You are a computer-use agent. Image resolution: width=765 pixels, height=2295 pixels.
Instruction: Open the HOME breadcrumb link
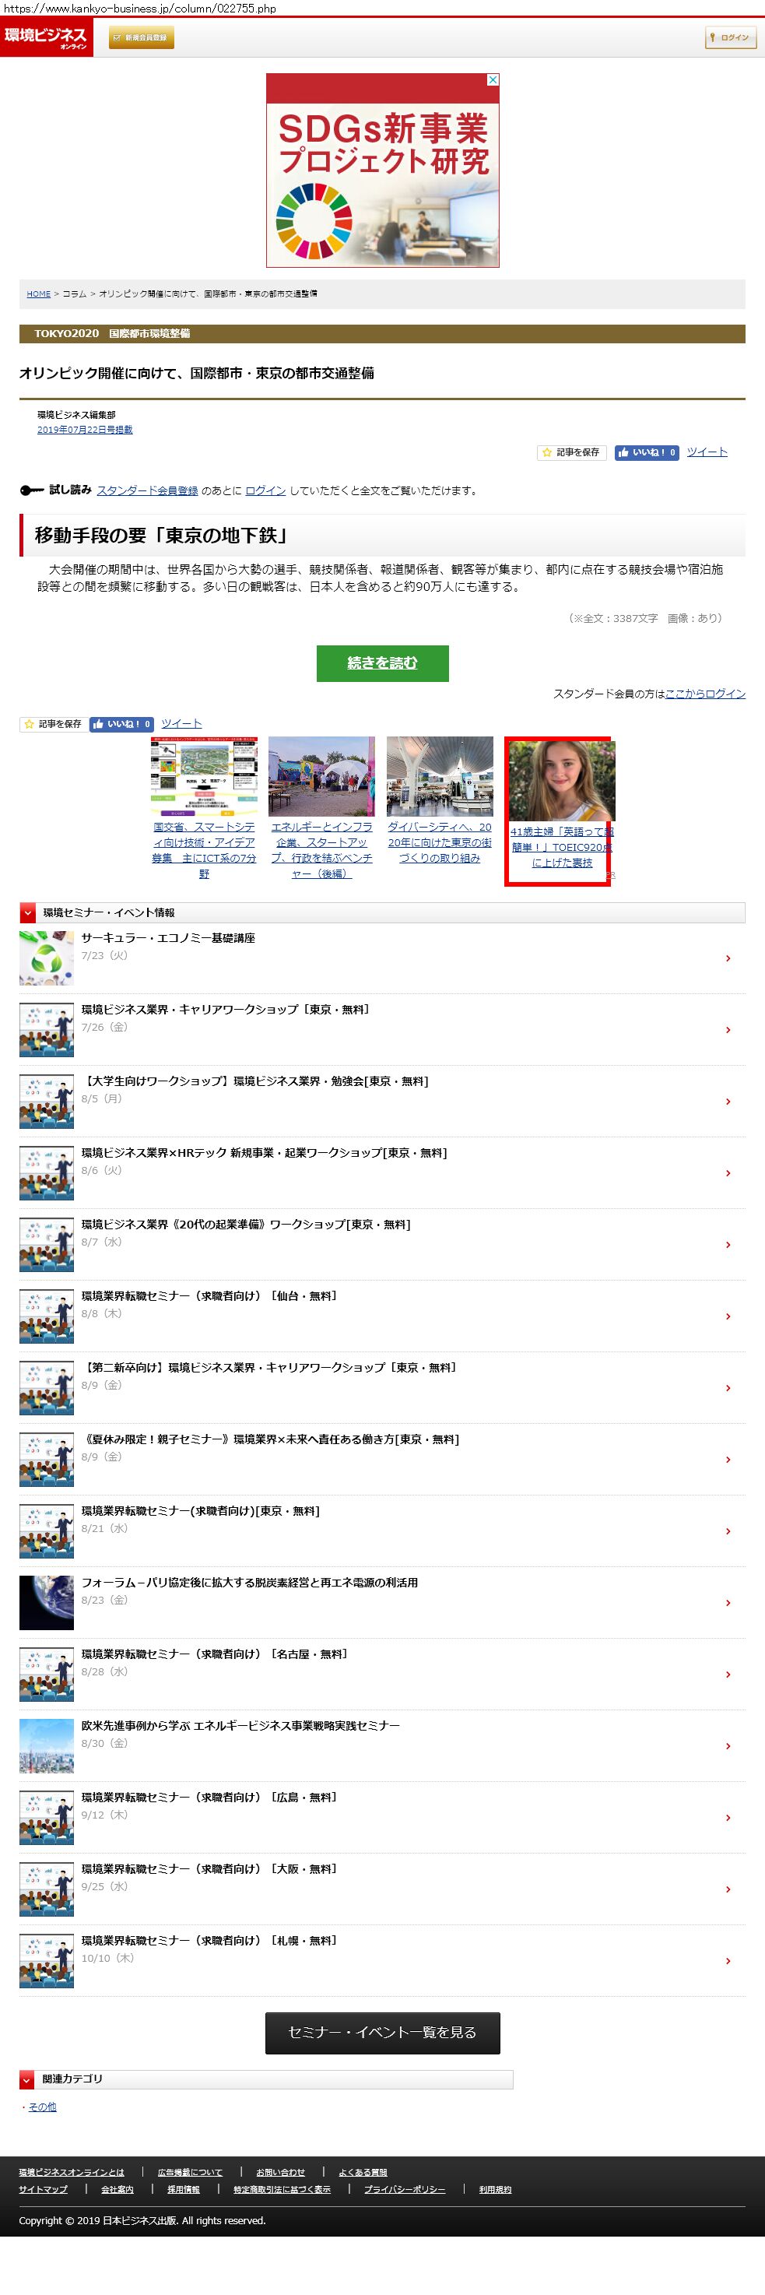point(38,294)
